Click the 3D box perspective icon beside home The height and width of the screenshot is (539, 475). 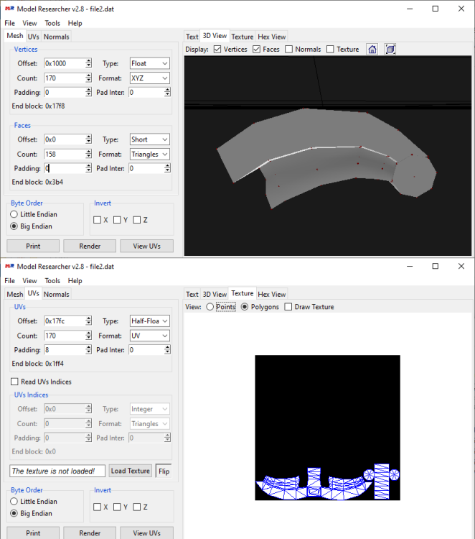(x=390, y=49)
